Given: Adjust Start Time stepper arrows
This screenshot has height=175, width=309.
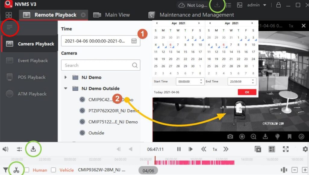Looking at the screenshot, I should click(201, 81).
